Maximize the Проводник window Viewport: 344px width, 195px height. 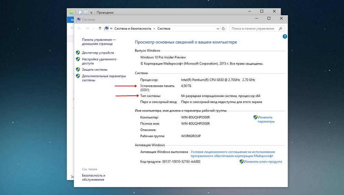point(262,11)
